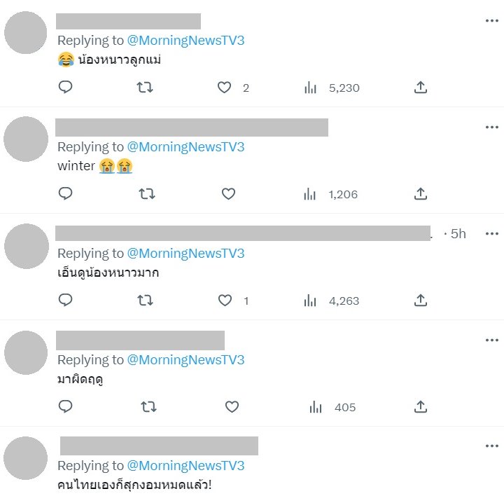Screen dimensions: 504x503
Task: Share the "เอ็นดูน้องหนาวมาก" tweet
Action: pos(420,301)
